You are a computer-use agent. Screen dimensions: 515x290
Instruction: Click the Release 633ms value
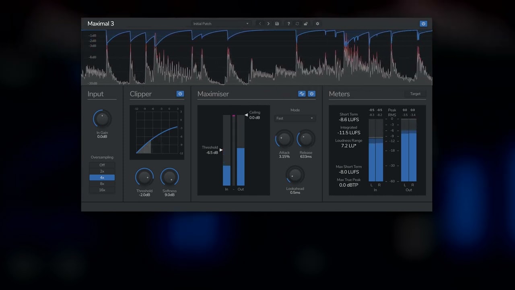[x=306, y=157]
